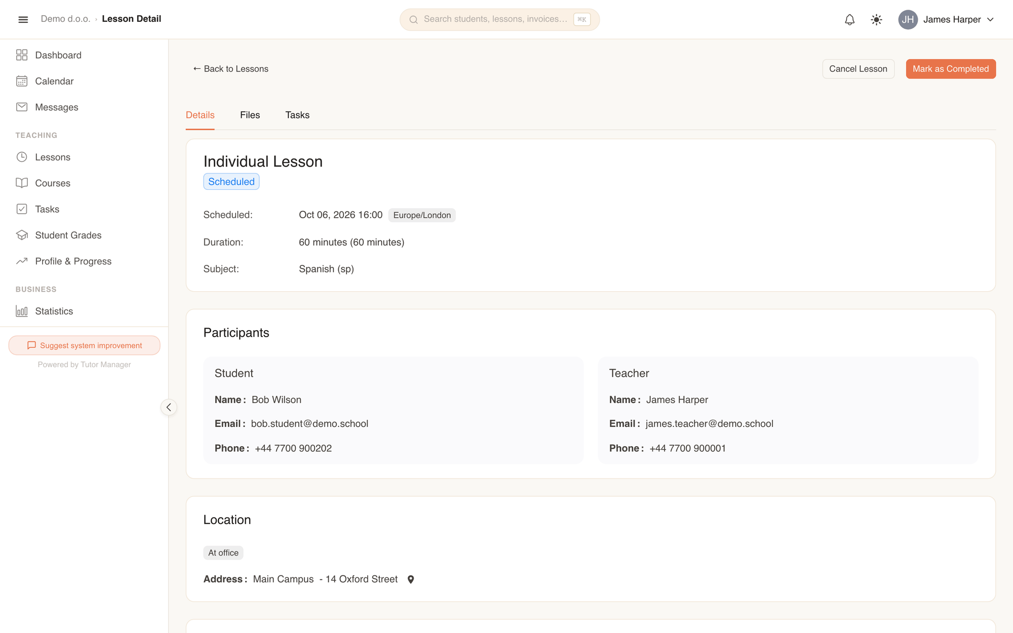This screenshot has width=1013, height=633.
Task: Click the Messages envelope icon
Action: point(22,107)
